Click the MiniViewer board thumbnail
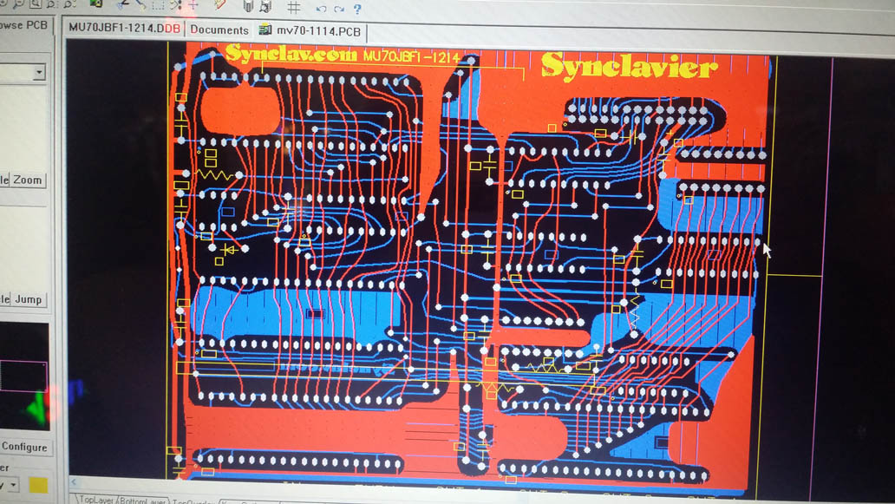 [x=24, y=376]
